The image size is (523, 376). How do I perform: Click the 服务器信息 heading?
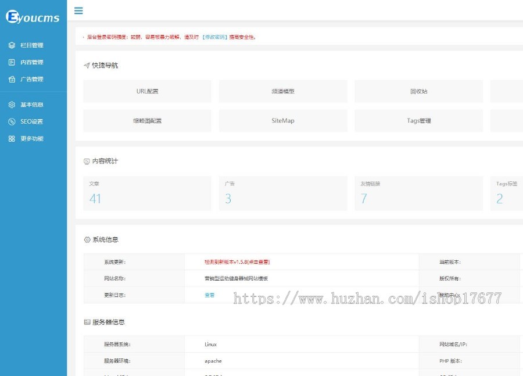click(109, 322)
